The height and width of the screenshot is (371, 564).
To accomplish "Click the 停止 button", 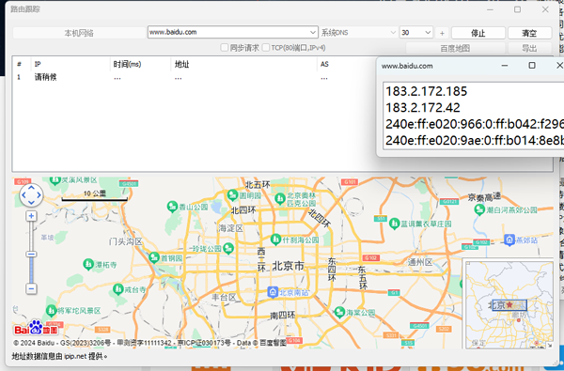I will (x=478, y=33).
